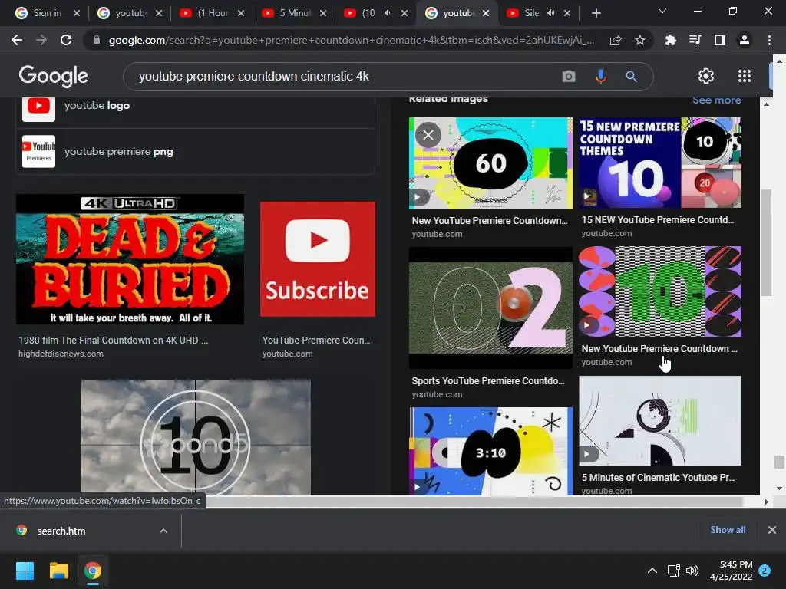The image size is (786, 589).
Task: Open the Chrome profile icon
Action: point(745,40)
